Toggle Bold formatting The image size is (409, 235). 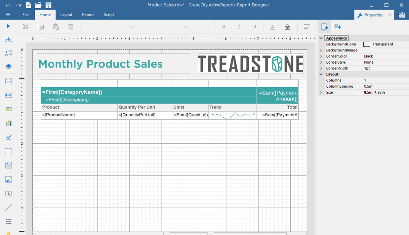(x=224, y=27)
